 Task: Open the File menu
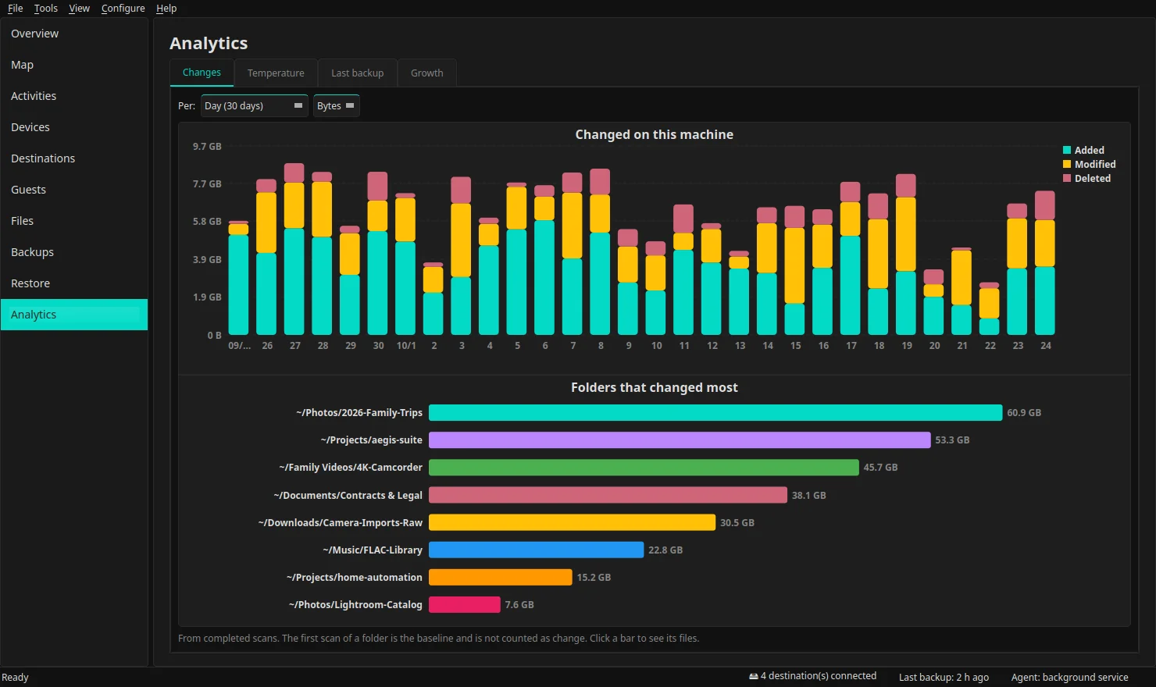(x=16, y=8)
